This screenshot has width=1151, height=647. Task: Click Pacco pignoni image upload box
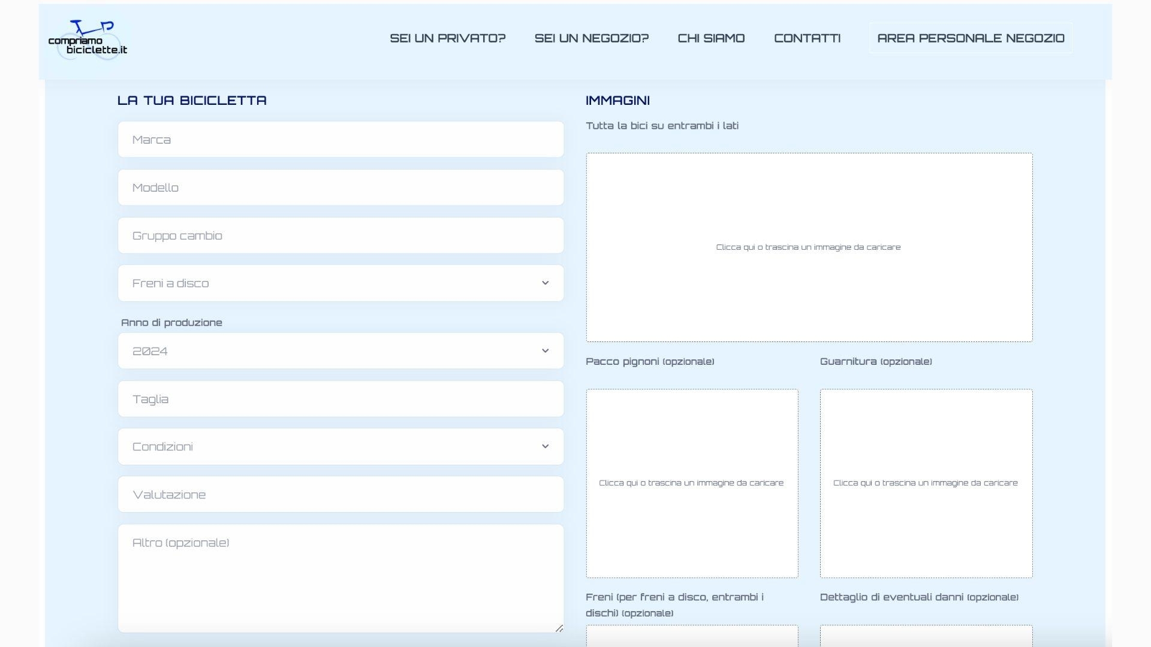pos(692,483)
